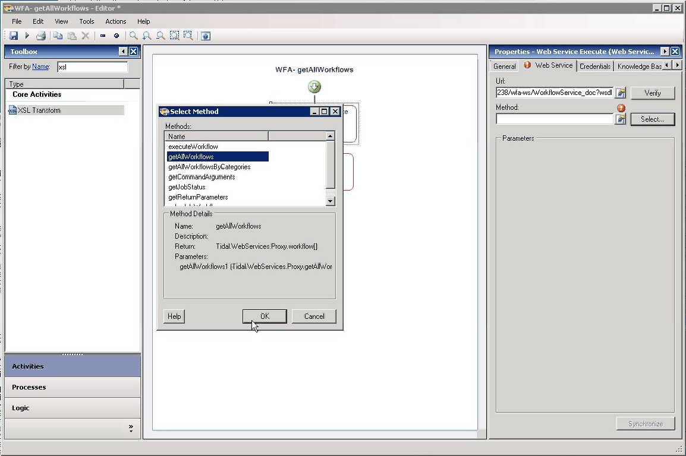686x456 pixels.
Task: Click the reference icon beside the Url field
Action: (x=620, y=93)
